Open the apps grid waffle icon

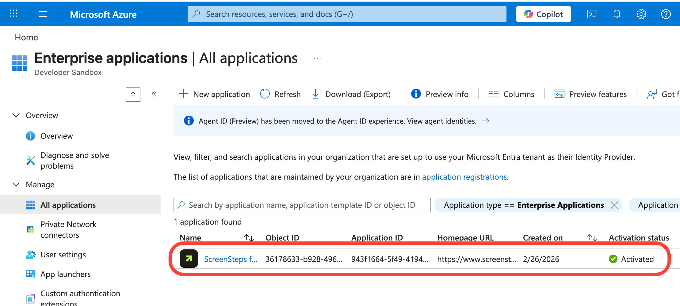tap(13, 13)
